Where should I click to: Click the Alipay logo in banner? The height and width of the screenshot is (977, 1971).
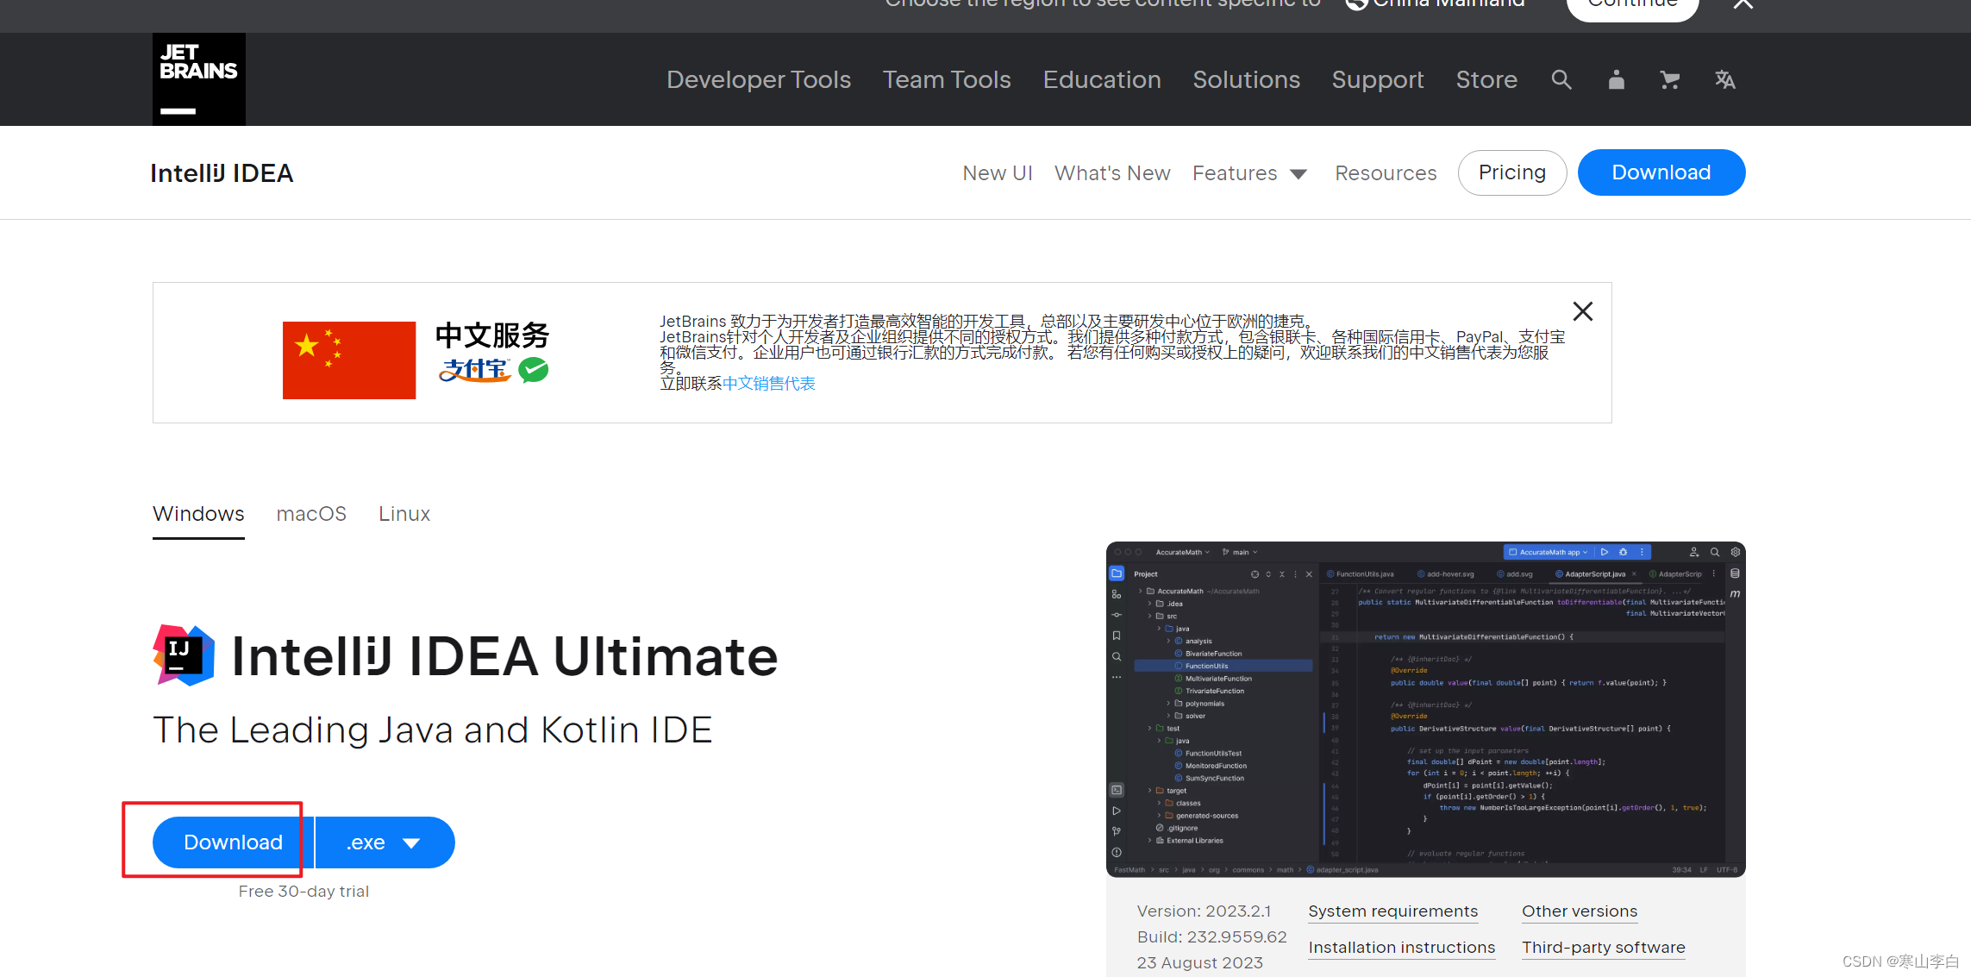[x=475, y=370]
